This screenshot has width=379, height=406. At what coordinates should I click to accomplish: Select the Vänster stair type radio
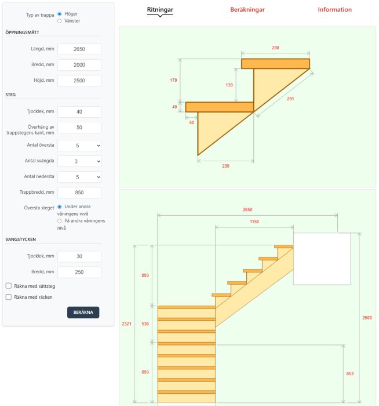(60, 21)
